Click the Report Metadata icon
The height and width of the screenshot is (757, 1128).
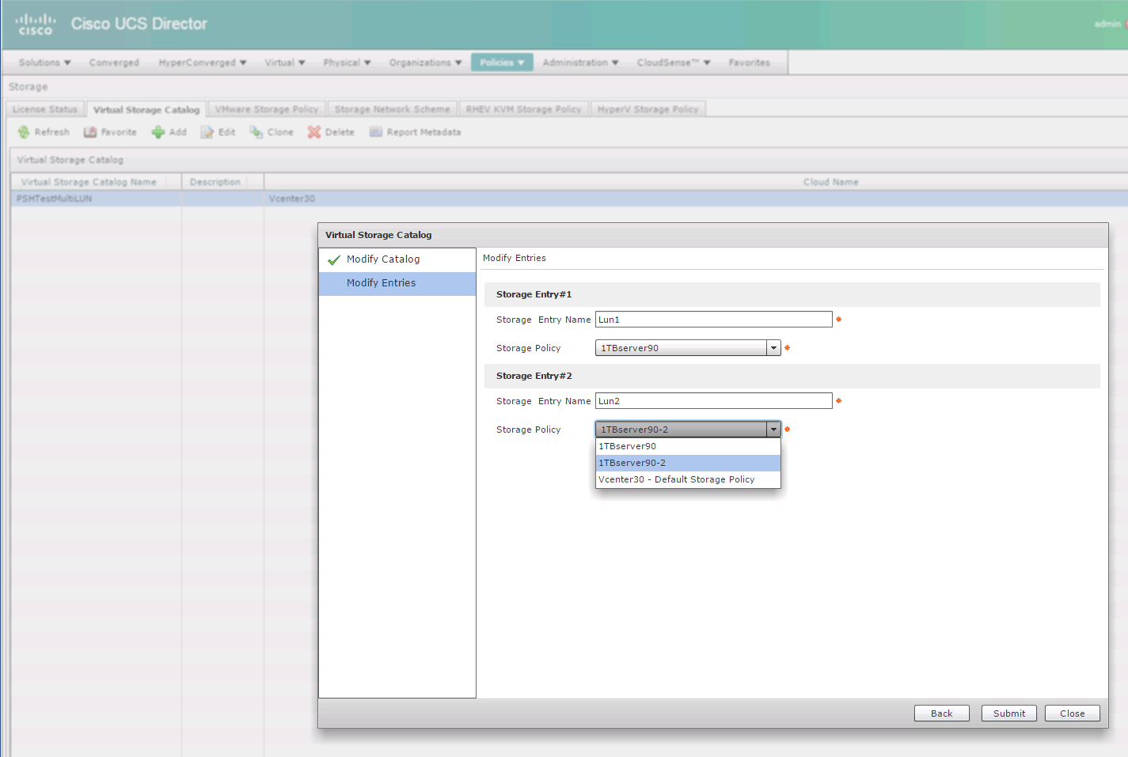click(376, 132)
